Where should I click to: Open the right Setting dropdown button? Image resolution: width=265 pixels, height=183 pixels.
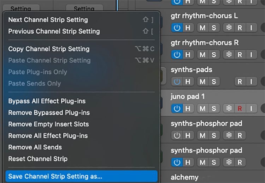pyautogui.click(x=84, y=8)
